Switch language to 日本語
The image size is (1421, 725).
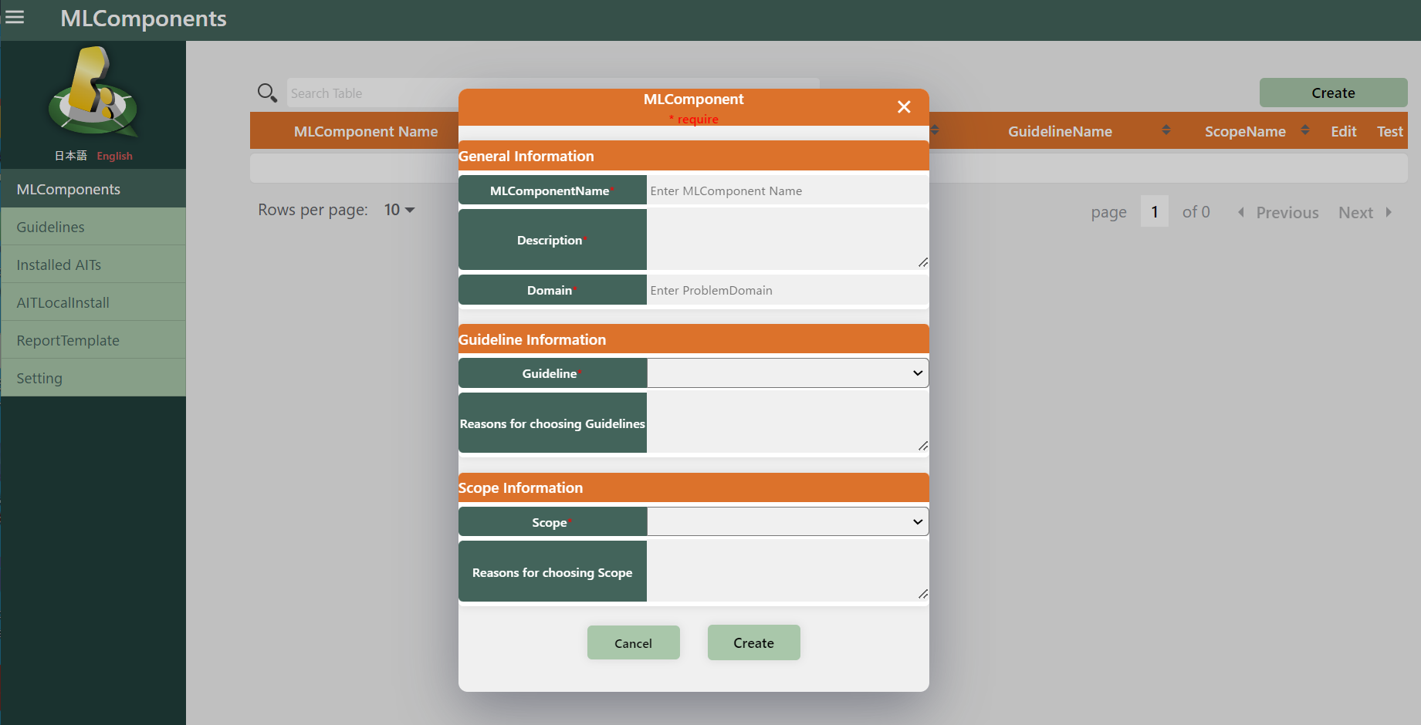(70, 156)
